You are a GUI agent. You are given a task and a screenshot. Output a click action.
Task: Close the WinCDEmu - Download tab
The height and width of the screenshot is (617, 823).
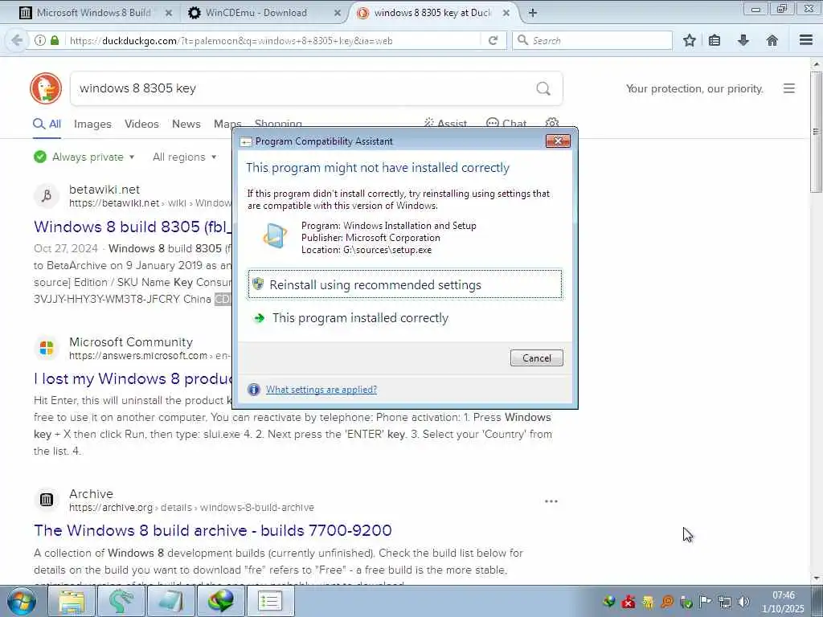(338, 13)
